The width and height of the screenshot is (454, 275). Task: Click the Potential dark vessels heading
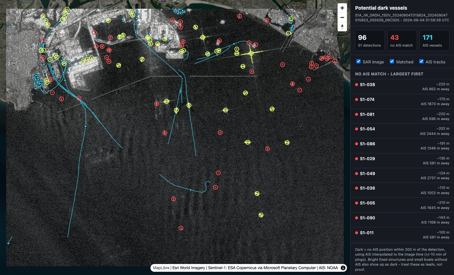[x=381, y=8]
